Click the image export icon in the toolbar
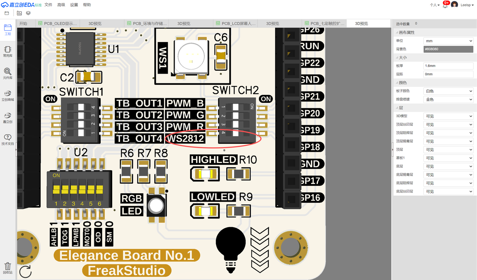Viewport: 477px width, 280px height. point(19,13)
